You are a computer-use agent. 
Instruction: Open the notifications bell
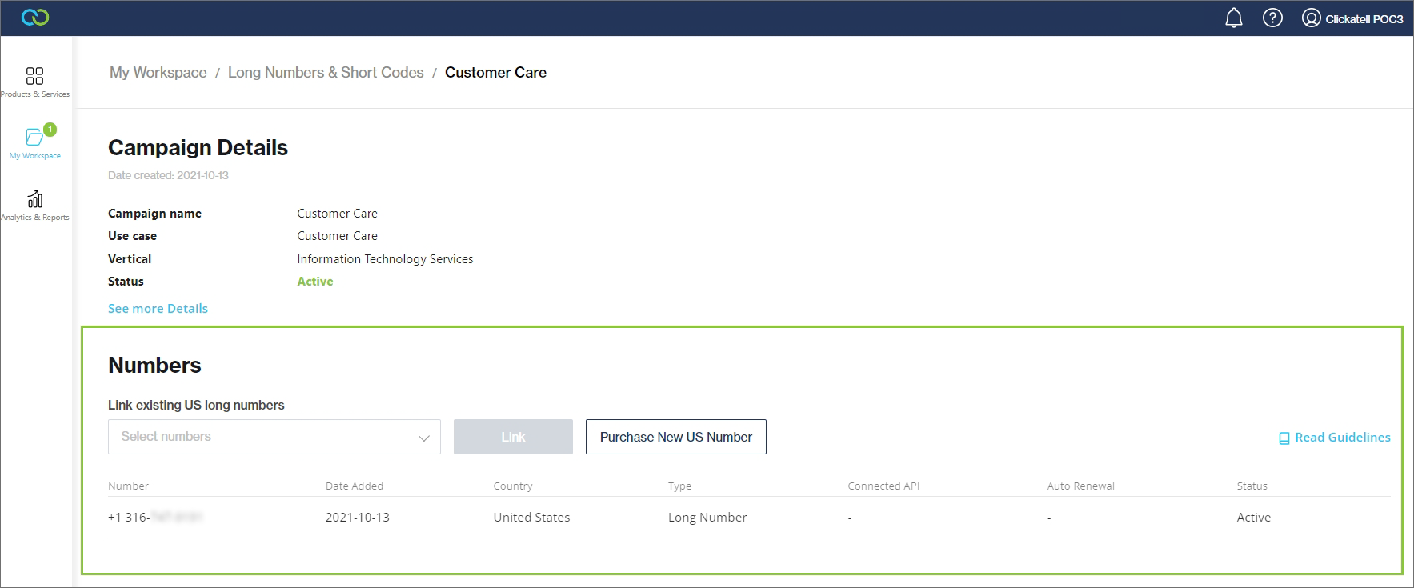pyautogui.click(x=1234, y=18)
